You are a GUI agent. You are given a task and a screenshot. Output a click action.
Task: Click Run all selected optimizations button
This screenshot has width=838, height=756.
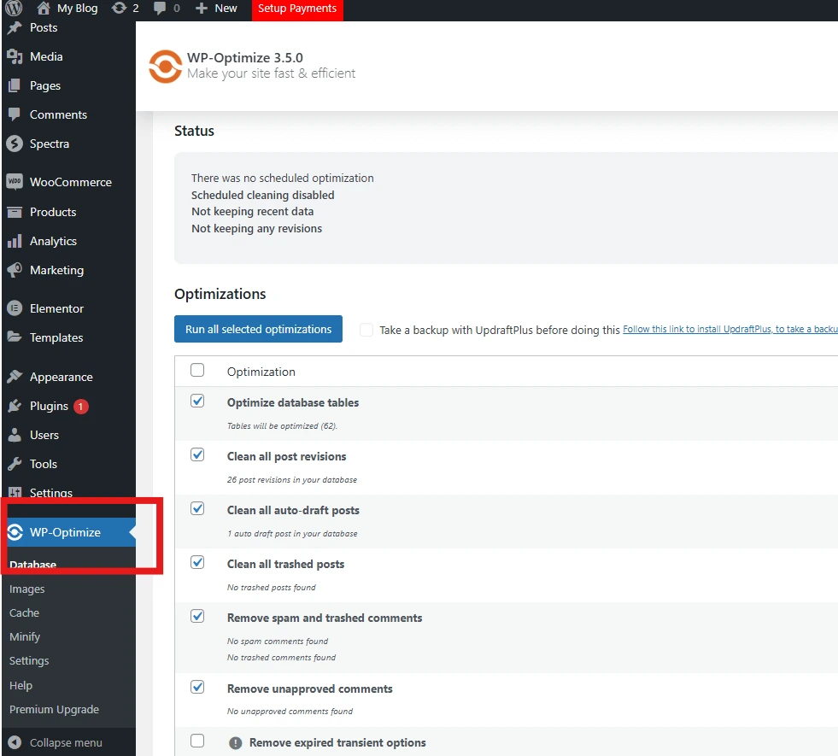click(258, 329)
